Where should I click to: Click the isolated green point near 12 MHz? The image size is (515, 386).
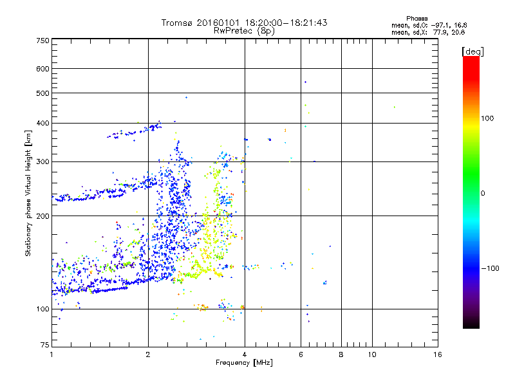coord(395,107)
